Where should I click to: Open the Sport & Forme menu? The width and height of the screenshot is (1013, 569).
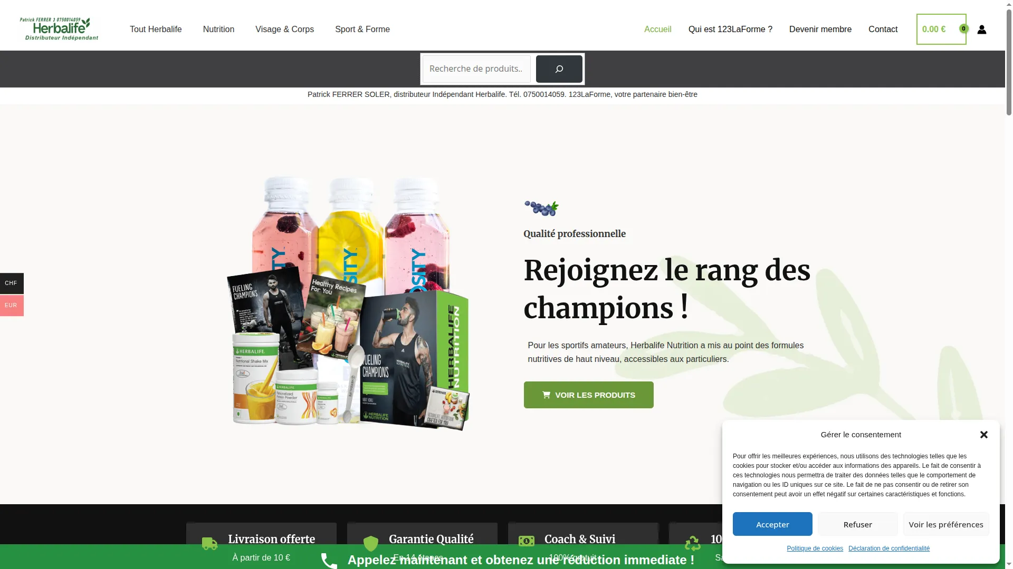[362, 30]
